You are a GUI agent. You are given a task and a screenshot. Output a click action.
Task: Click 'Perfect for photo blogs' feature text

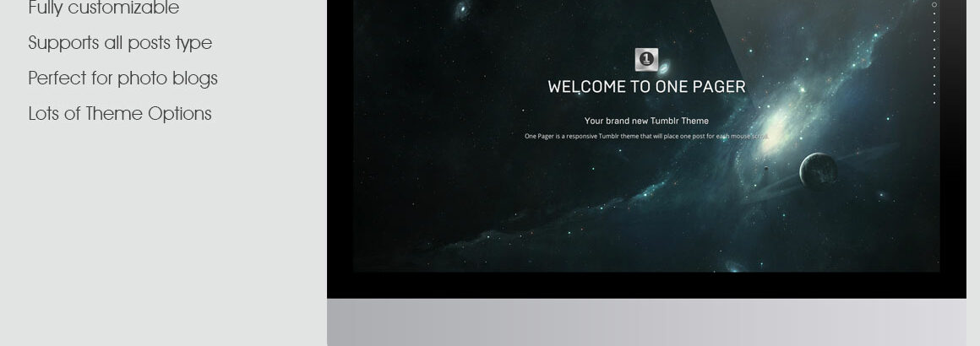pyautogui.click(x=122, y=78)
